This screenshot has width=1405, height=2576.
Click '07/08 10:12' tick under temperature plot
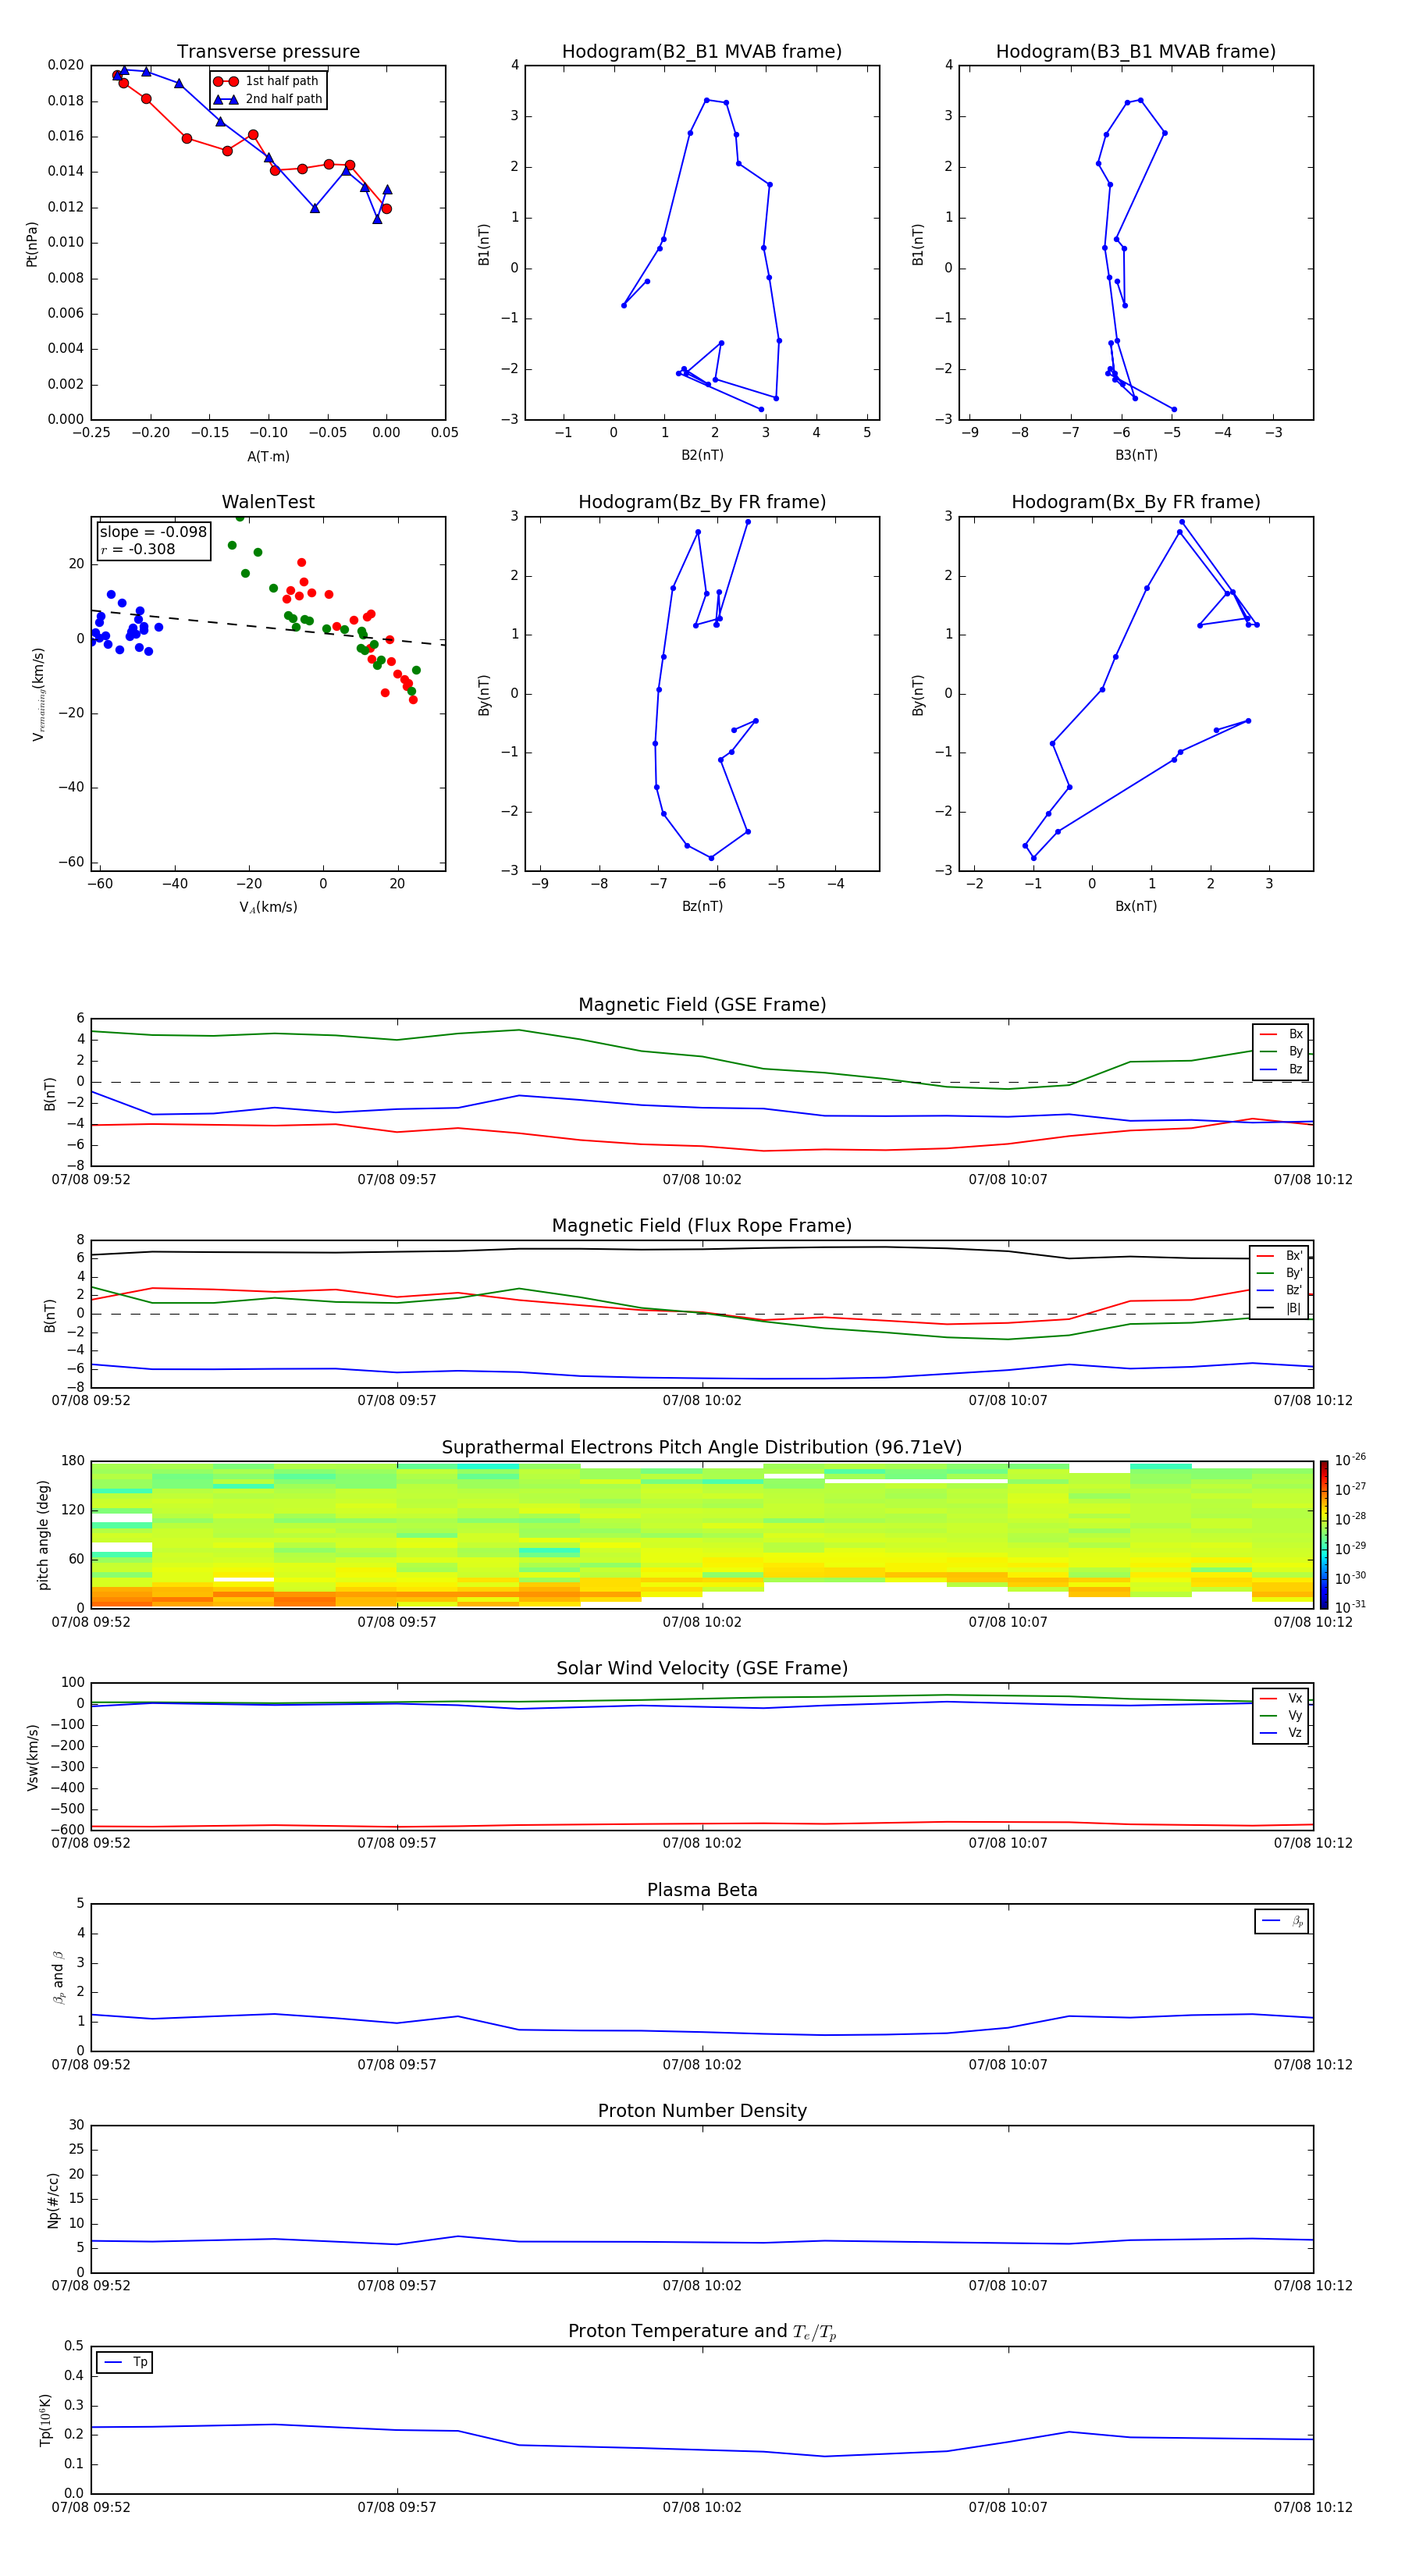click(1313, 2507)
